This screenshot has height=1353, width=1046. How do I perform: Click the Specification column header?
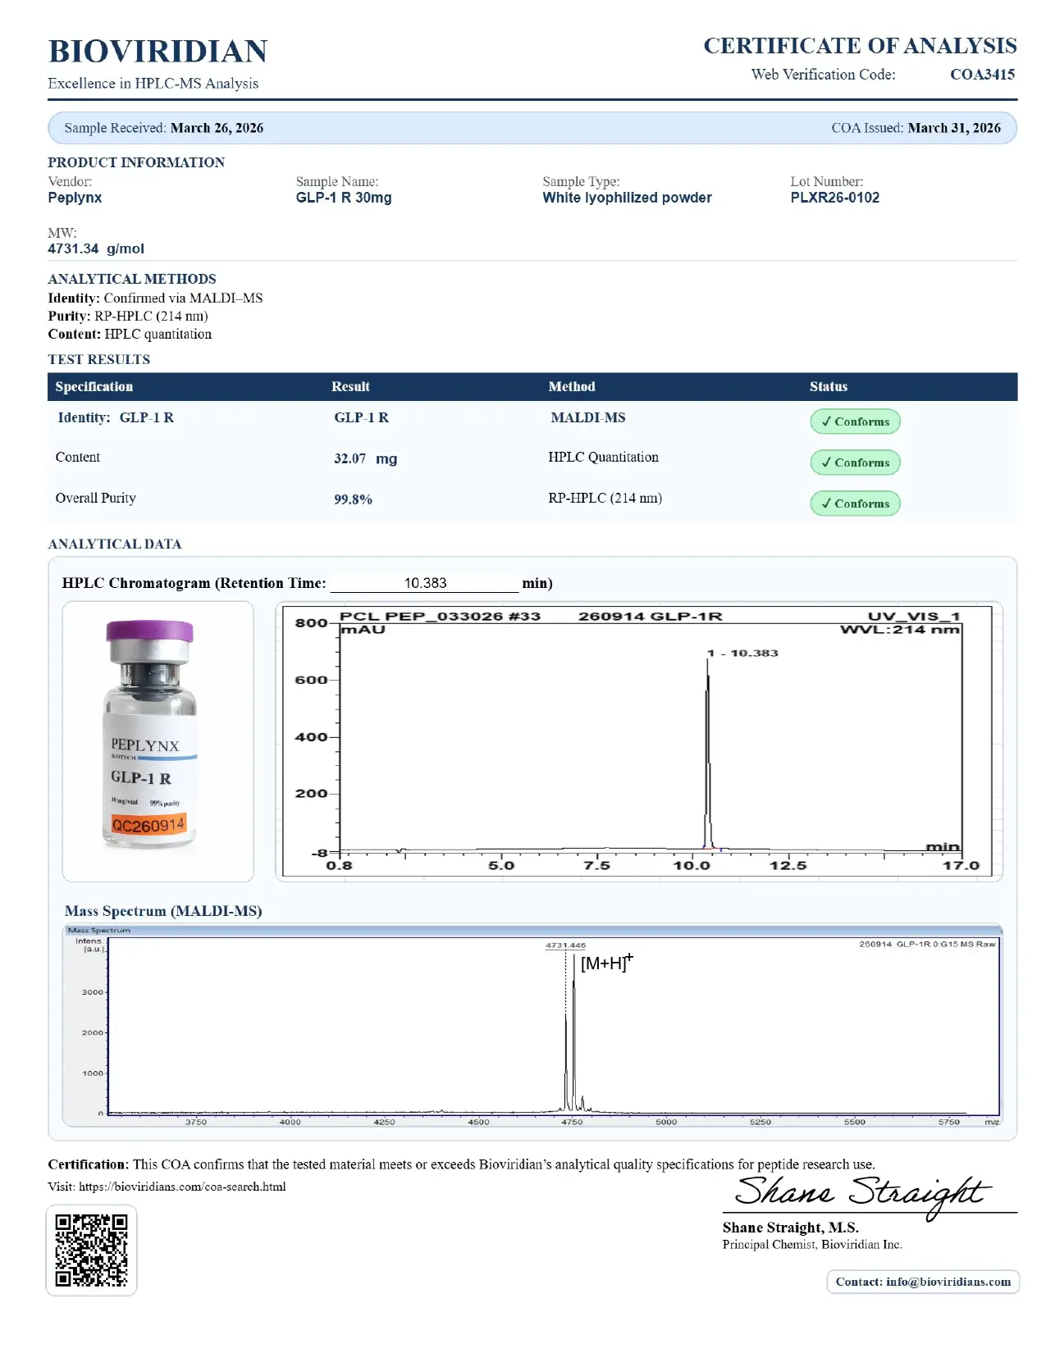(x=94, y=387)
